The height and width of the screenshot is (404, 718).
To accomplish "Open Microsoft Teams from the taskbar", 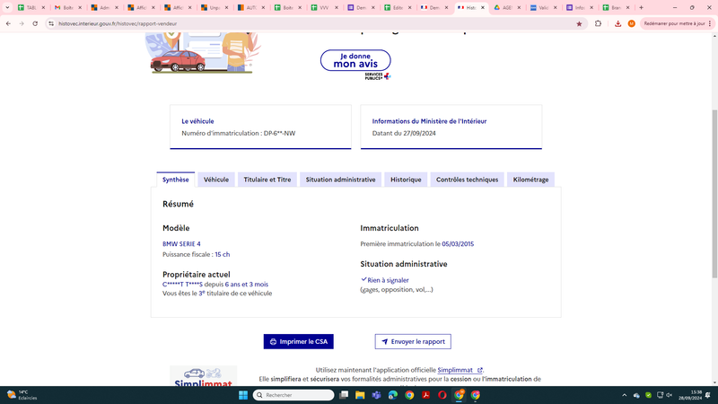I will (376, 395).
